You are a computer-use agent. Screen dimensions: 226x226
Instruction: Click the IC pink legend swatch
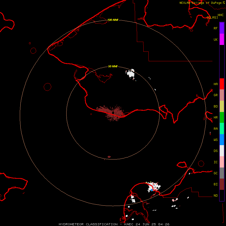222,162
